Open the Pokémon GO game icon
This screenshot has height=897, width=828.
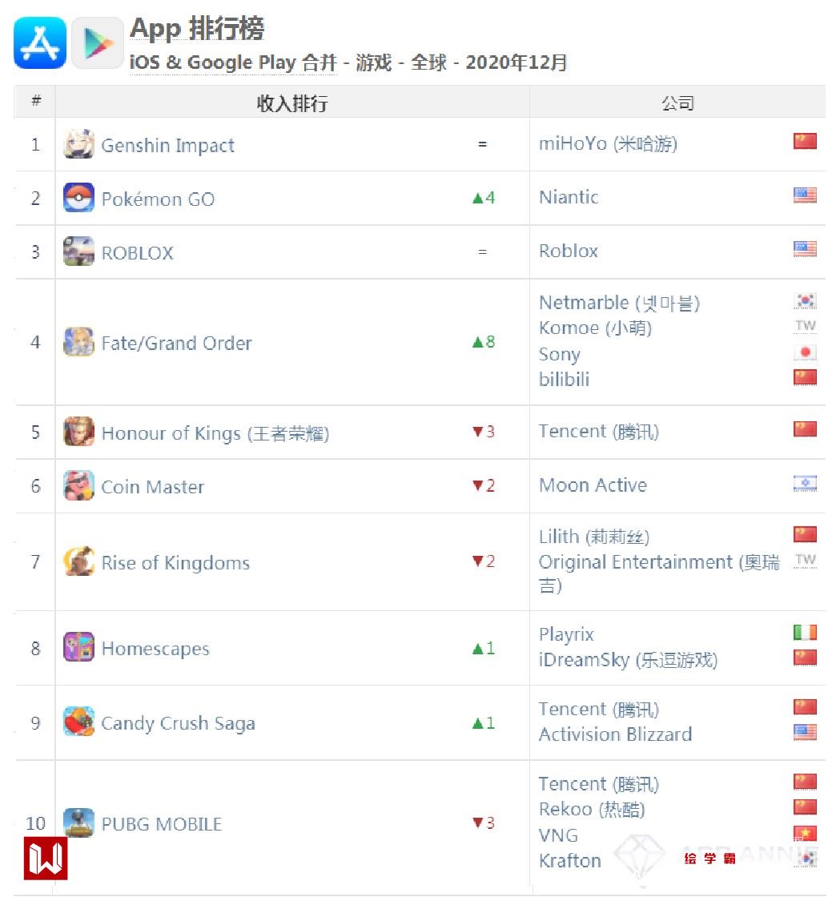coord(79,198)
